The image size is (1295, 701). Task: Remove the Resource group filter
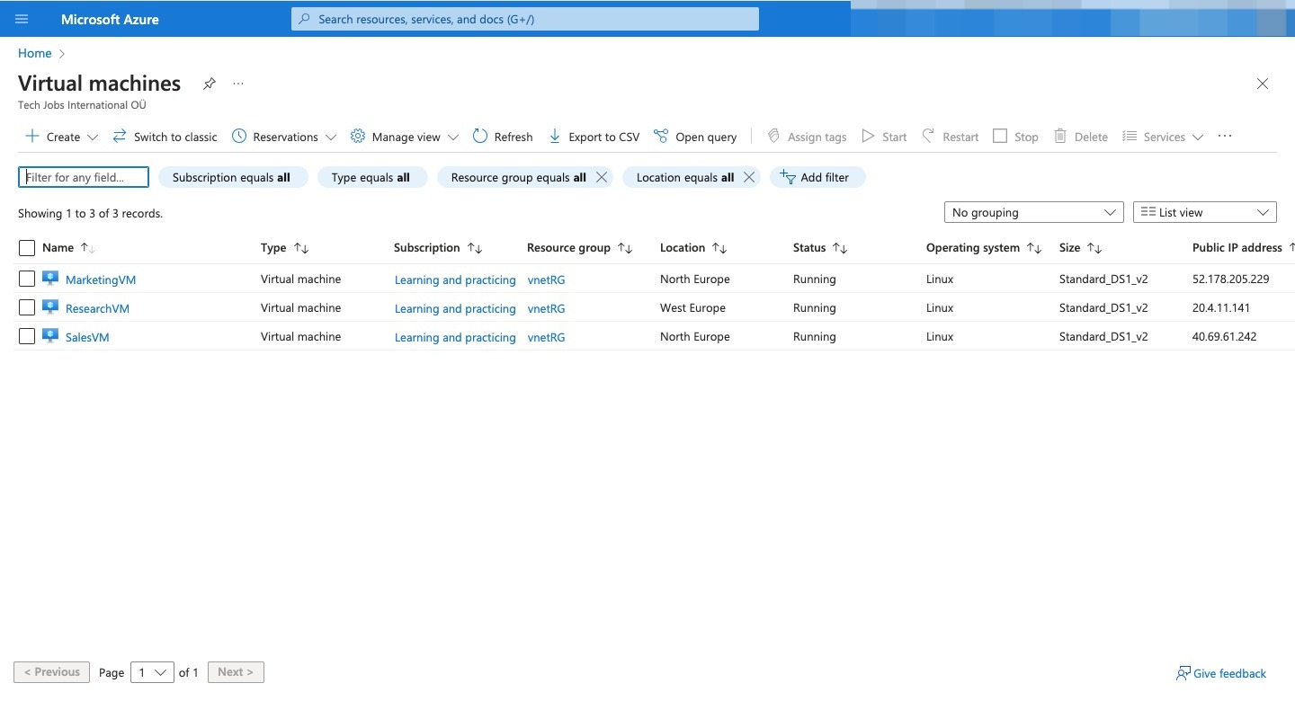click(x=602, y=177)
